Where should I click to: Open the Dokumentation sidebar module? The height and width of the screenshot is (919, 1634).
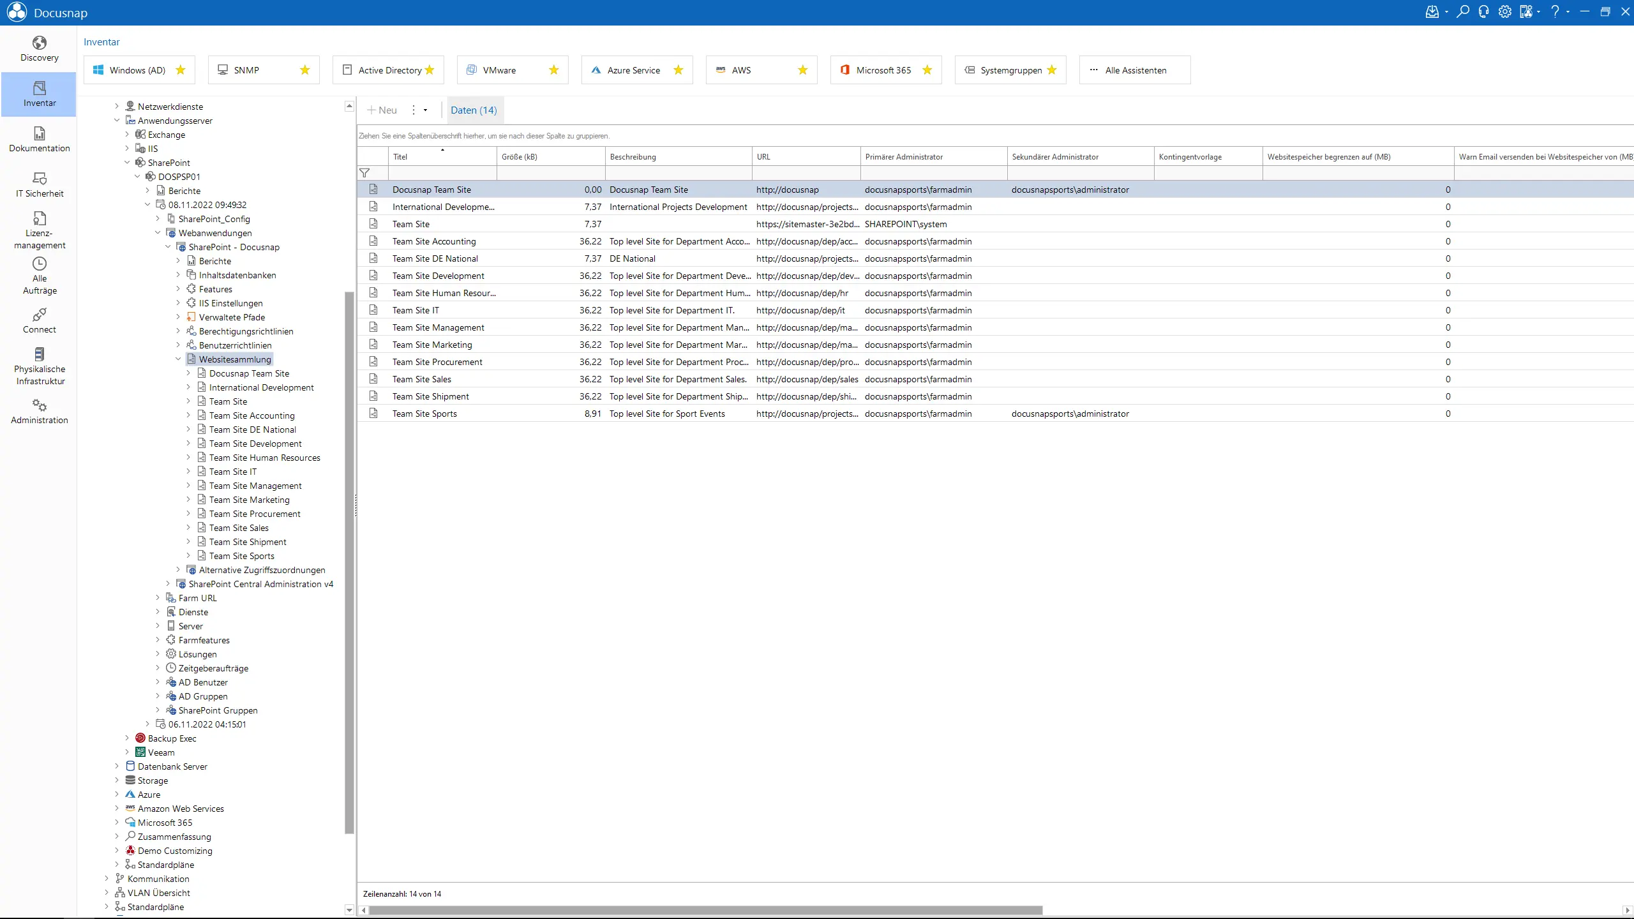[x=39, y=139]
